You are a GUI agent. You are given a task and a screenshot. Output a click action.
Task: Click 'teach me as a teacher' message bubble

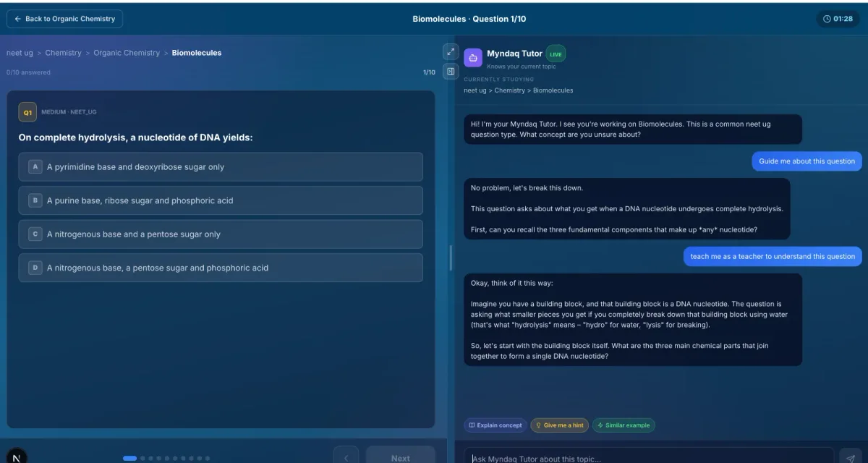pyautogui.click(x=773, y=256)
